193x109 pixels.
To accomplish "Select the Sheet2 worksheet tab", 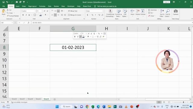I will click(x=38, y=99).
